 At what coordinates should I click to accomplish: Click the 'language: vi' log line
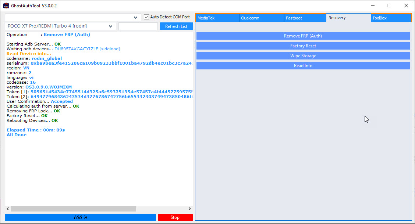tap(20, 77)
